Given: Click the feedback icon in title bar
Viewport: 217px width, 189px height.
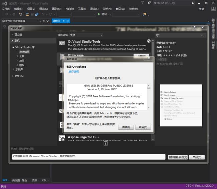Looking at the screenshot, I should coord(149,3).
